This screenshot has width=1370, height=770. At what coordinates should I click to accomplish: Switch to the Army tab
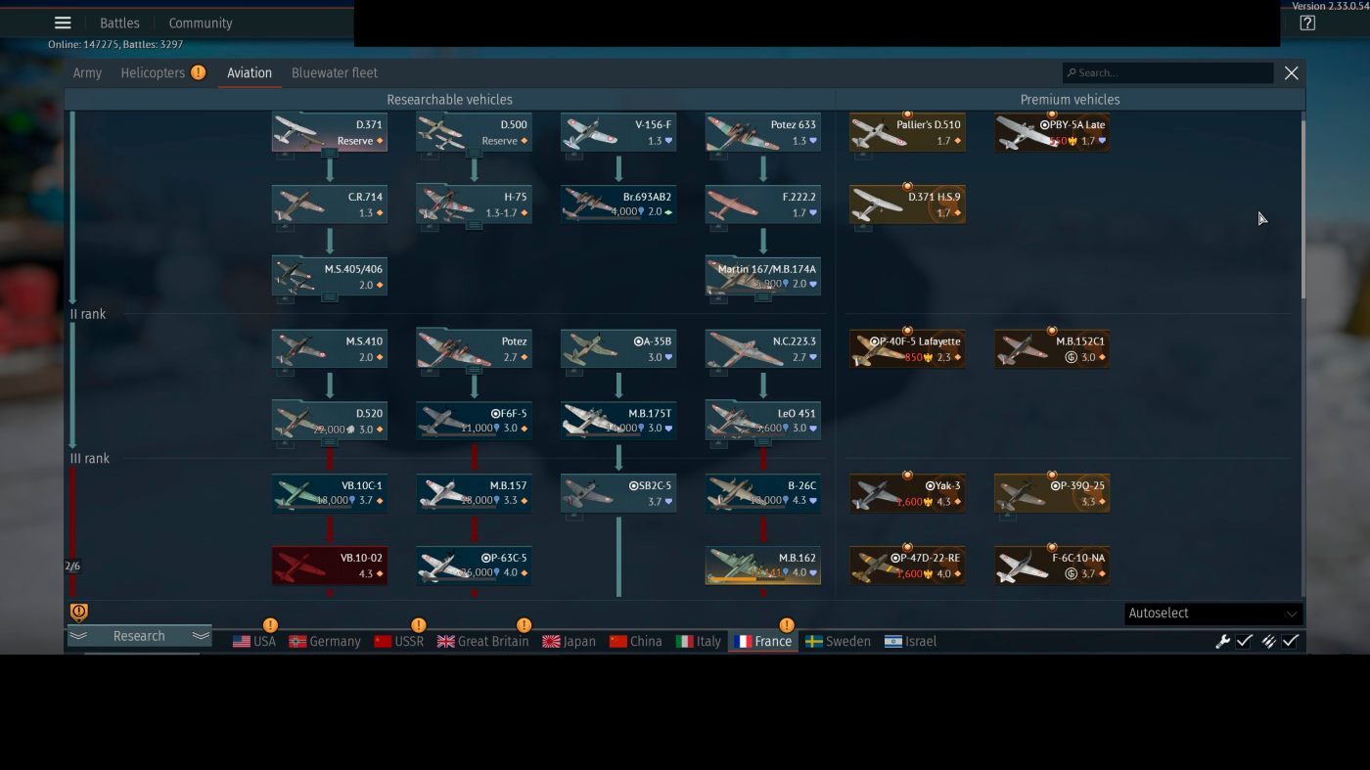(87, 73)
